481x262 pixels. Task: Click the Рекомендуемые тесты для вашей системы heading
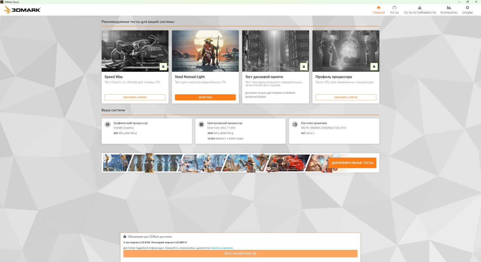(x=138, y=22)
